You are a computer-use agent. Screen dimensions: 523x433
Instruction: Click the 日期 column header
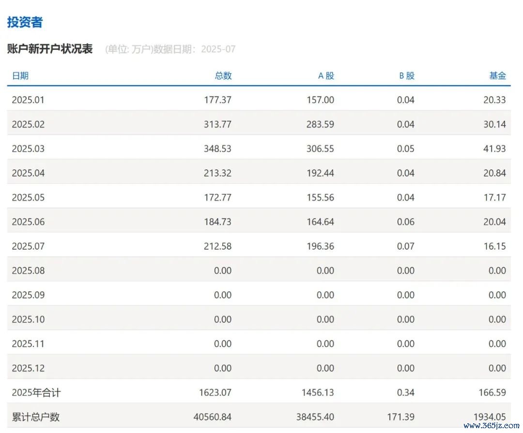point(20,76)
